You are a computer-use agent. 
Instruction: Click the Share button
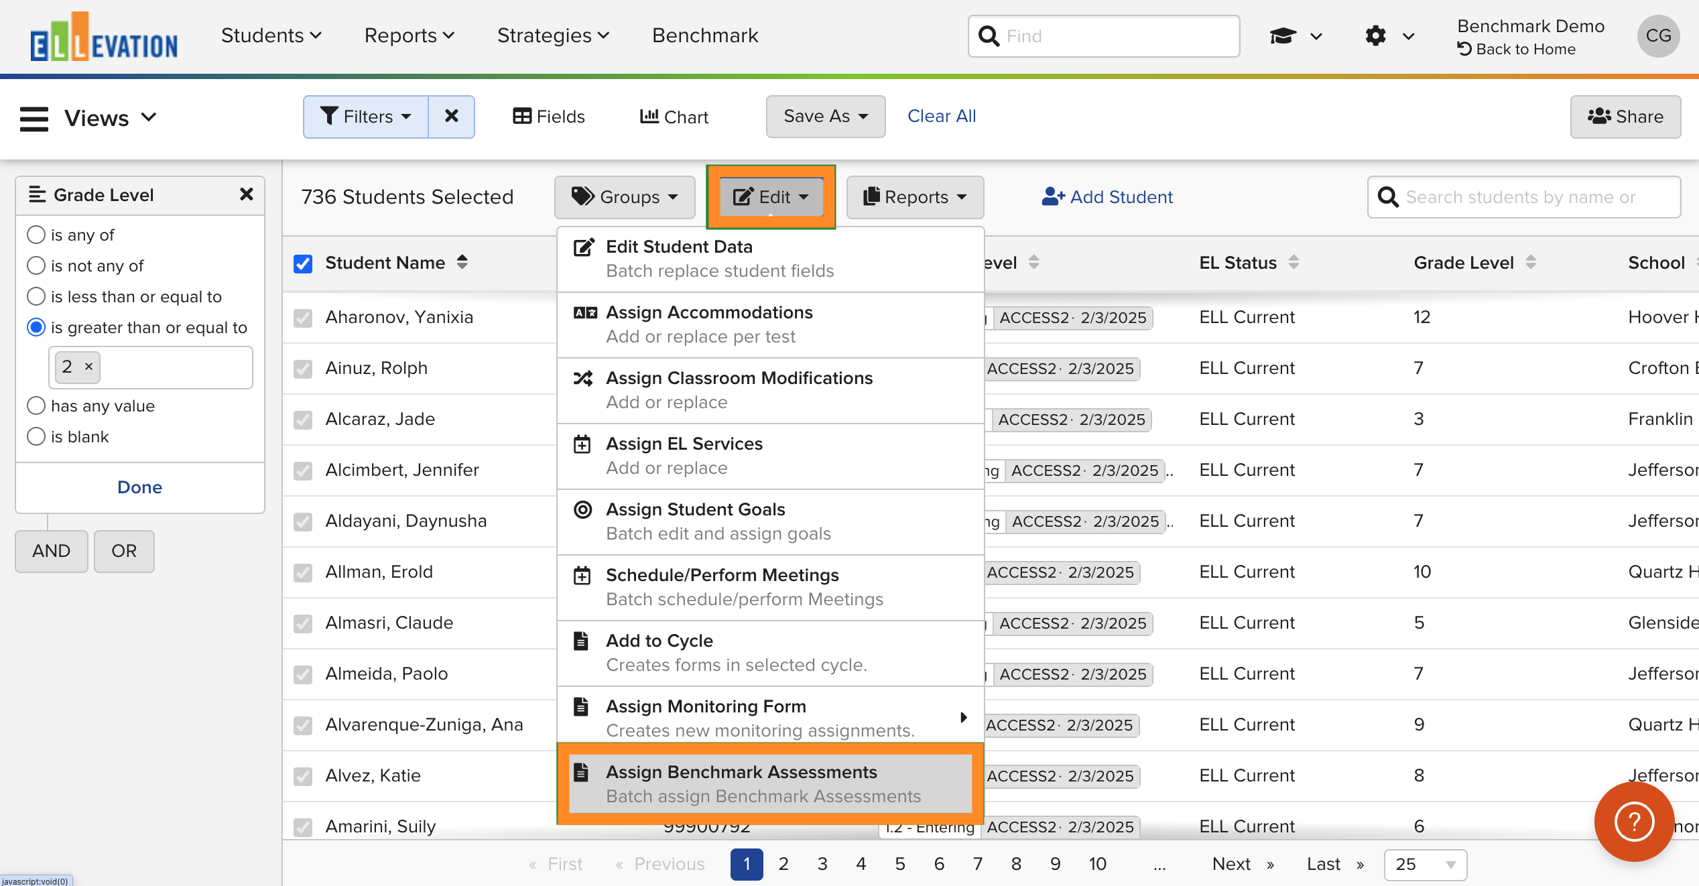pos(1625,117)
